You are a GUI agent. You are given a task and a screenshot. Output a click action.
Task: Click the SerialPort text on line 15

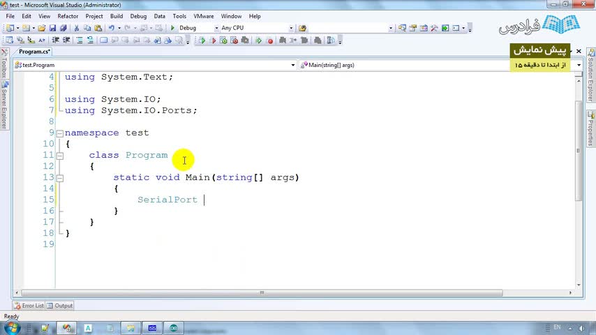(x=167, y=200)
